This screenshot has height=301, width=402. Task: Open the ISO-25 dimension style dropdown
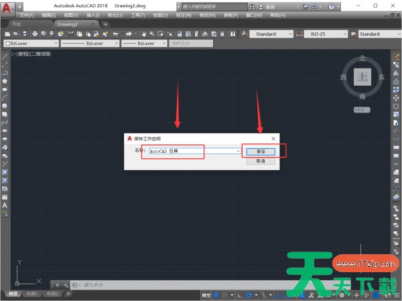328,34
